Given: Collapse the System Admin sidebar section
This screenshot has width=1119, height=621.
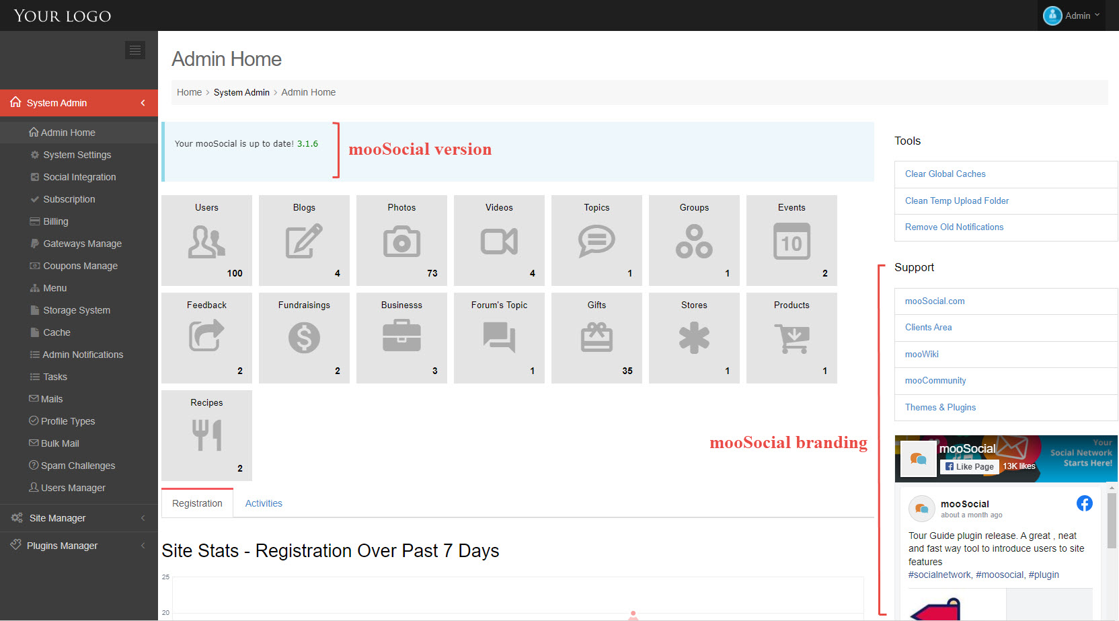Looking at the screenshot, I should 143,103.
